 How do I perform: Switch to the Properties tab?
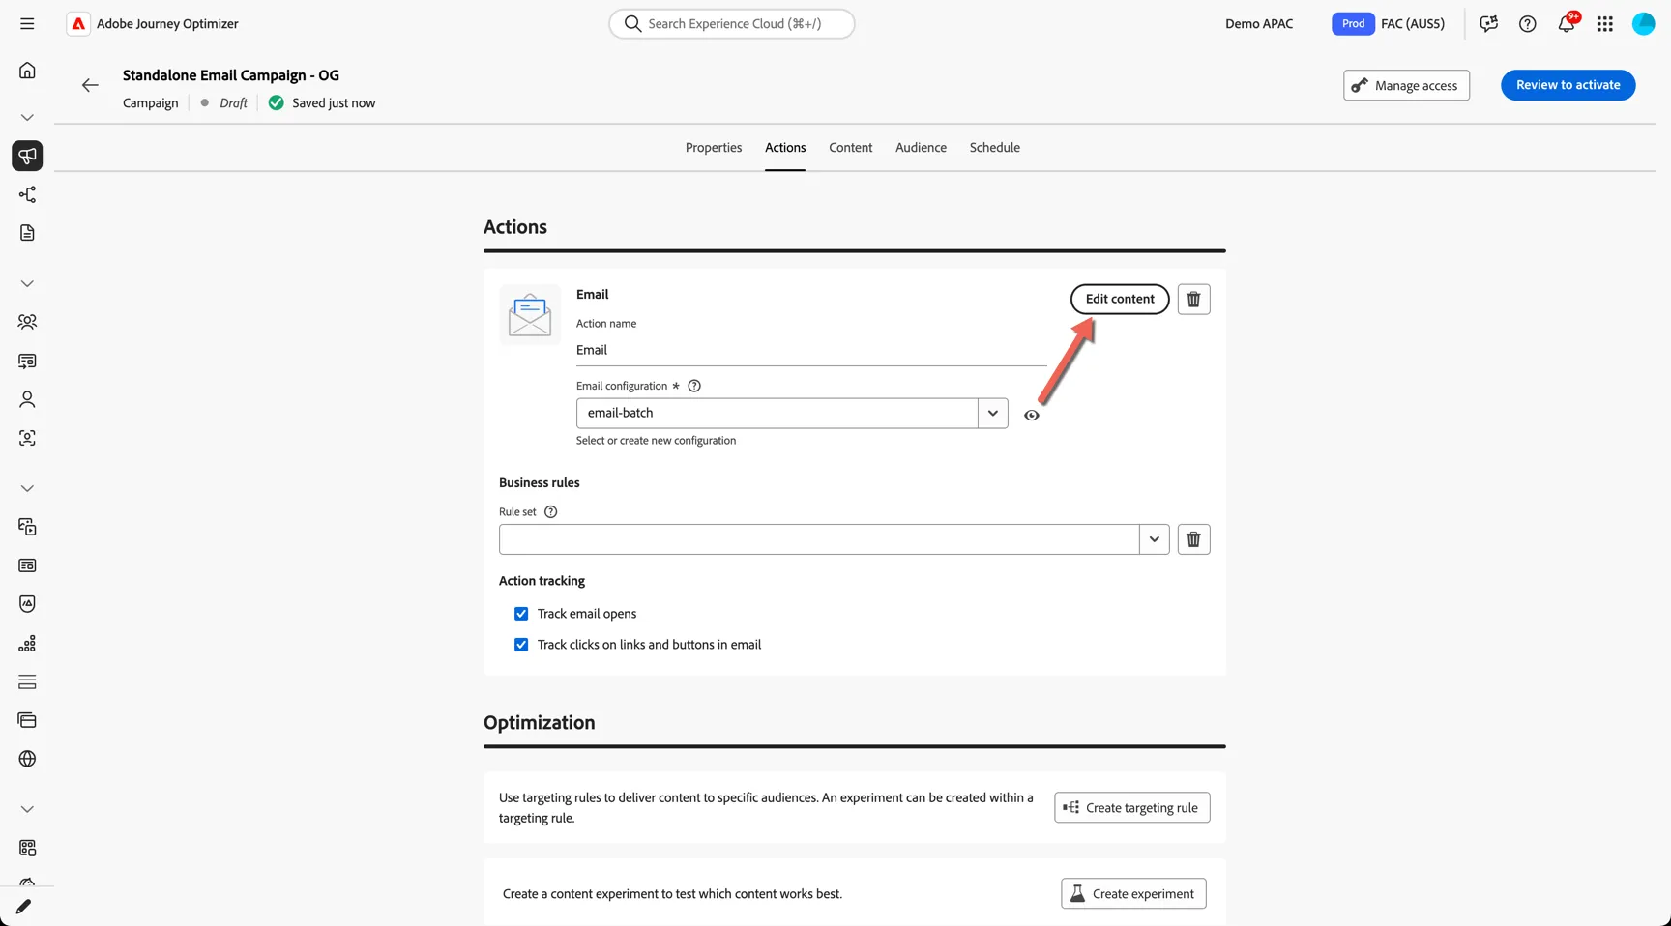(x=714, y=148)
